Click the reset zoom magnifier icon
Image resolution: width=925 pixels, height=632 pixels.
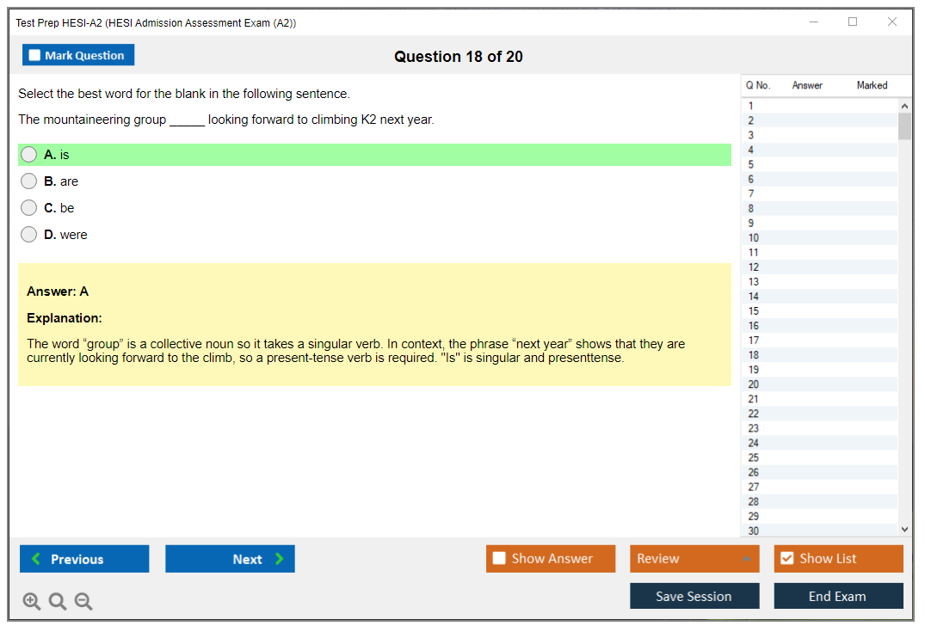click(58, 602)
